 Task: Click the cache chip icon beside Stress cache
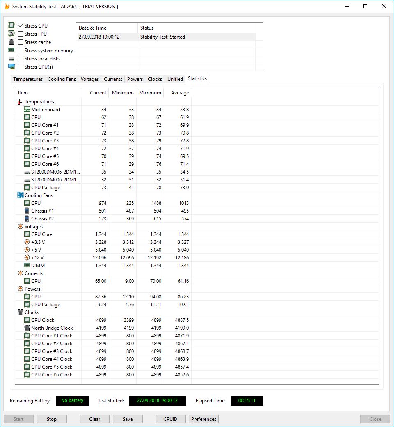pyautogui.click(x=11, y=42)
